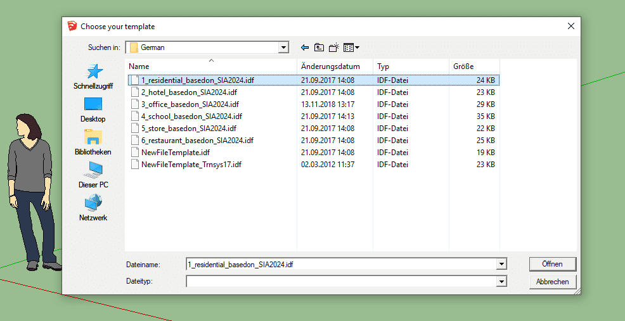Select NewFileTemplate_Trnsys17.idf file
Image resolution: width=625 pixels, height=321 pixels.
pyautogui.click(x=191, y=165)
